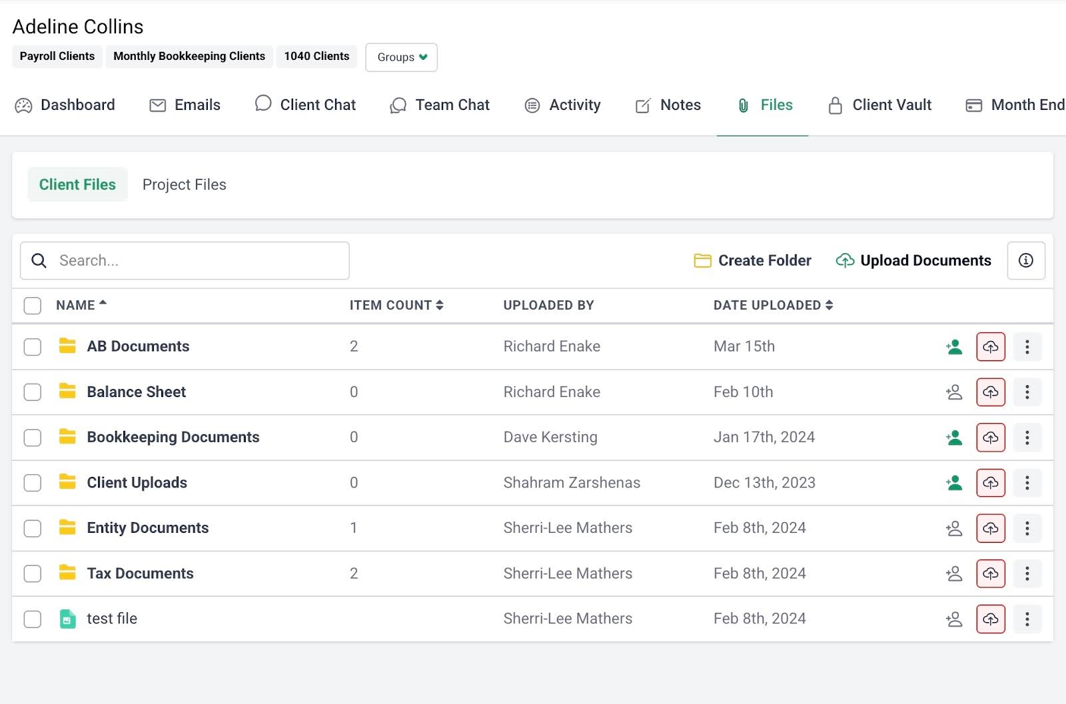Switch to the Project Files tab
1066x704 pixels.
(184, 184)
